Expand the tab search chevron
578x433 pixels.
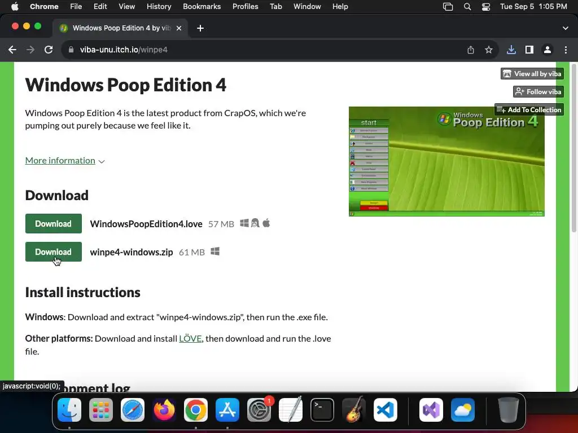[x=566, y=28]
